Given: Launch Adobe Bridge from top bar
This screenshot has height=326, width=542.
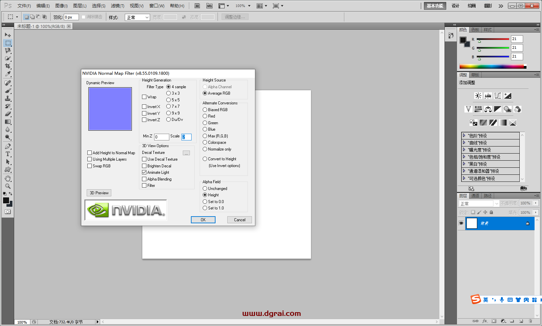Looking at the screenshot, I should [x=197, y=6].
